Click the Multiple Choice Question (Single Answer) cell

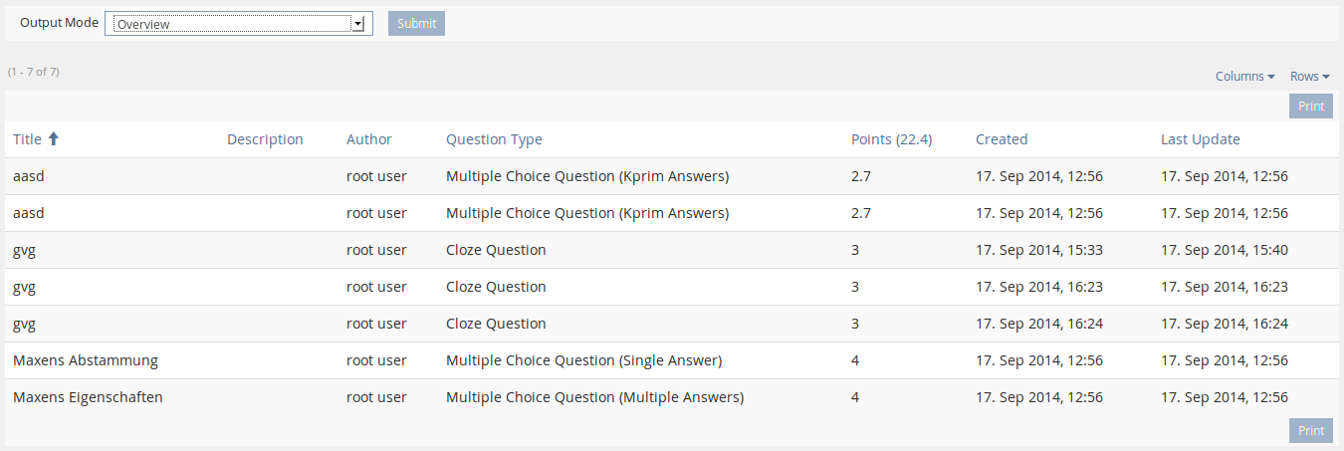click(583, 360)
